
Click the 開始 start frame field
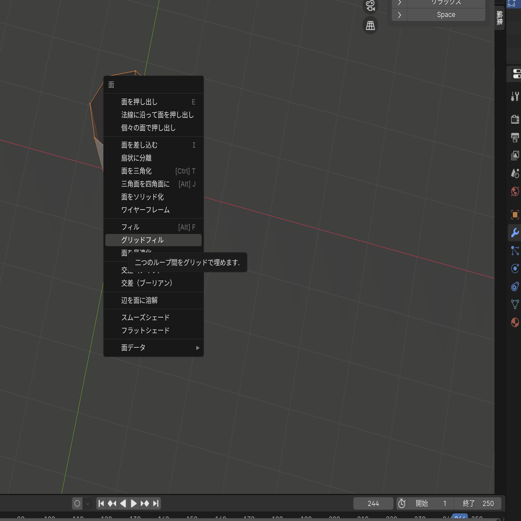click(431, 503)
